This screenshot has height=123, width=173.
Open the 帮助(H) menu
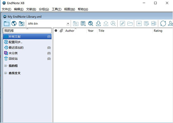tap(83, 9)
